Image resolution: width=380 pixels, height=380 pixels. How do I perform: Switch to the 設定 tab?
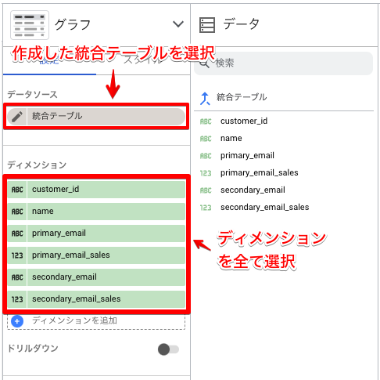click(x=49, y=61)
